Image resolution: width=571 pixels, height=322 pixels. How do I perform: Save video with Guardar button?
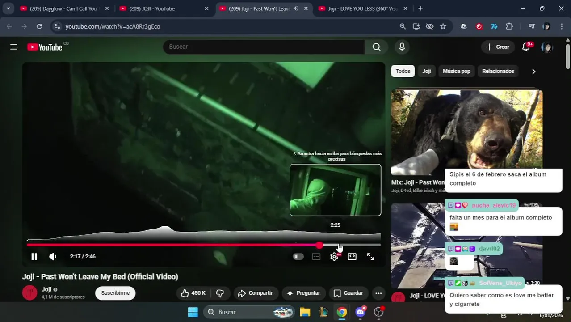point(348,293)
